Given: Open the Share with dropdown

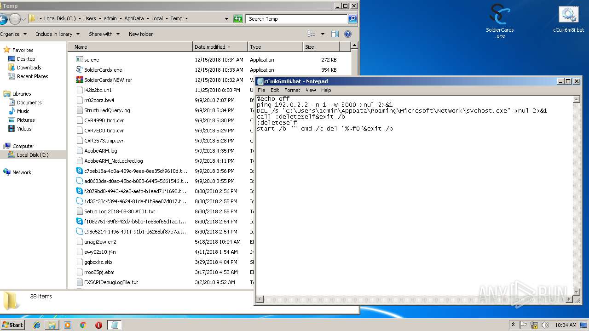Looking at the screenshot, I should point(104,34).
